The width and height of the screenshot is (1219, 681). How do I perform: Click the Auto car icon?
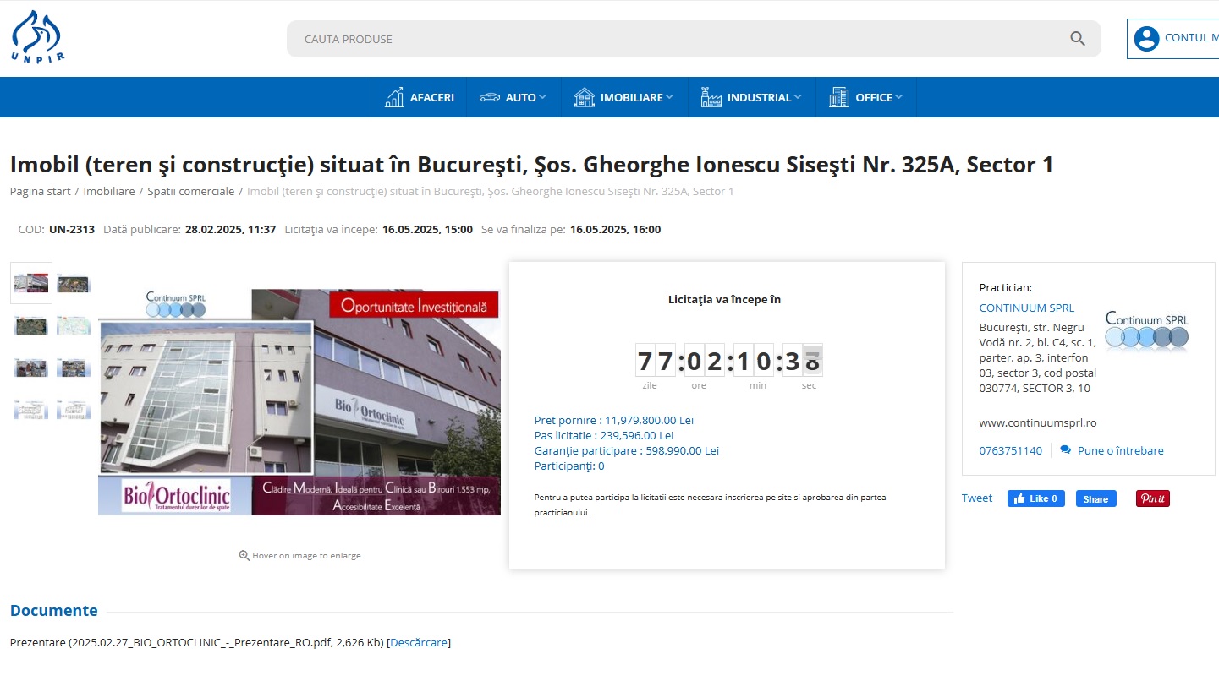tap(489, 97)
